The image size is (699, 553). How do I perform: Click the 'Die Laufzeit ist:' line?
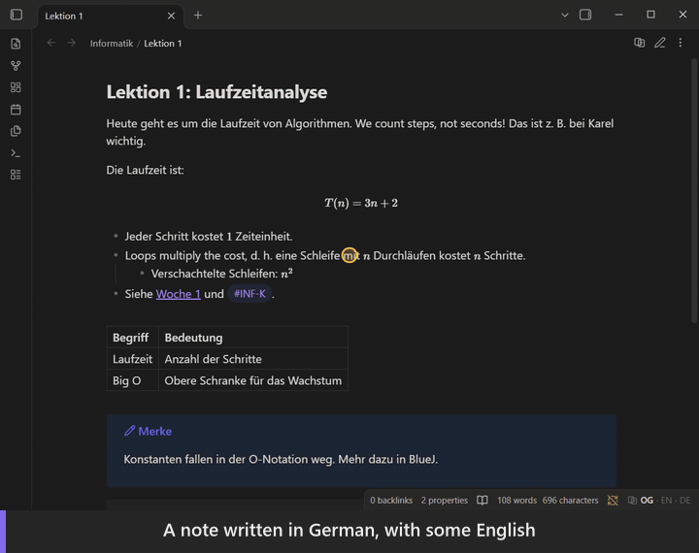pyautogui.click(x=145, y=170)
